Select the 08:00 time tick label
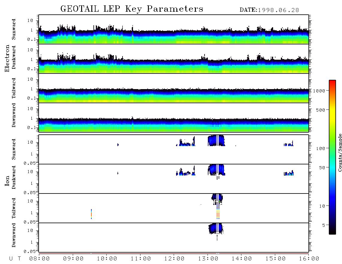This screenshot has width=342, height=264. click(40, 259)
